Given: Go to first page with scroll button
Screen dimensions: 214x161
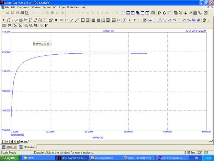Looking at the screenshot, I should click(x=8, y=142).
